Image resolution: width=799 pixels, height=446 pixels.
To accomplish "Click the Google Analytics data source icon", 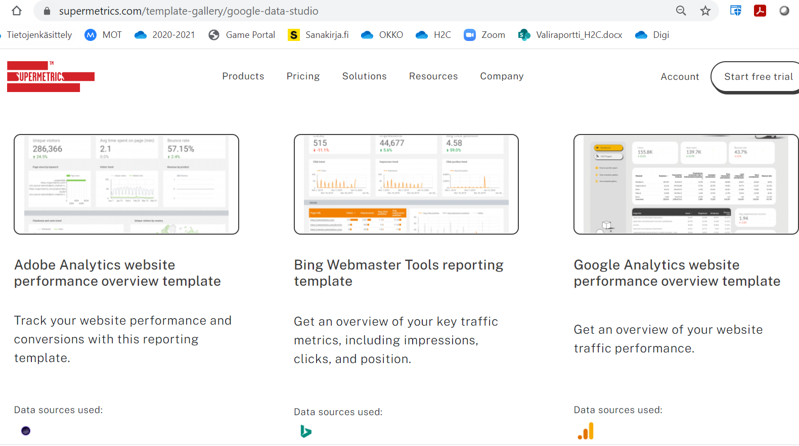I will click(x=586, y=431).
